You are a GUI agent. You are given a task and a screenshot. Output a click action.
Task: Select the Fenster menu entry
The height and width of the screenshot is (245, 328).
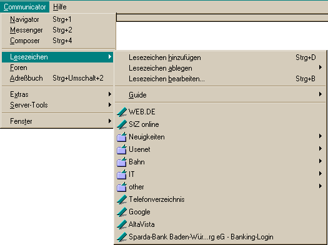[x=57, y=121]
